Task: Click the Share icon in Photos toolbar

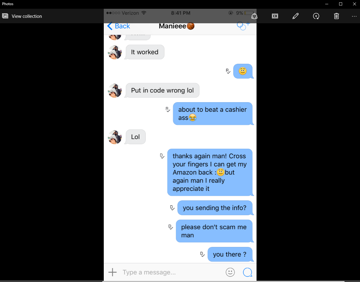Action: (254, 16)
